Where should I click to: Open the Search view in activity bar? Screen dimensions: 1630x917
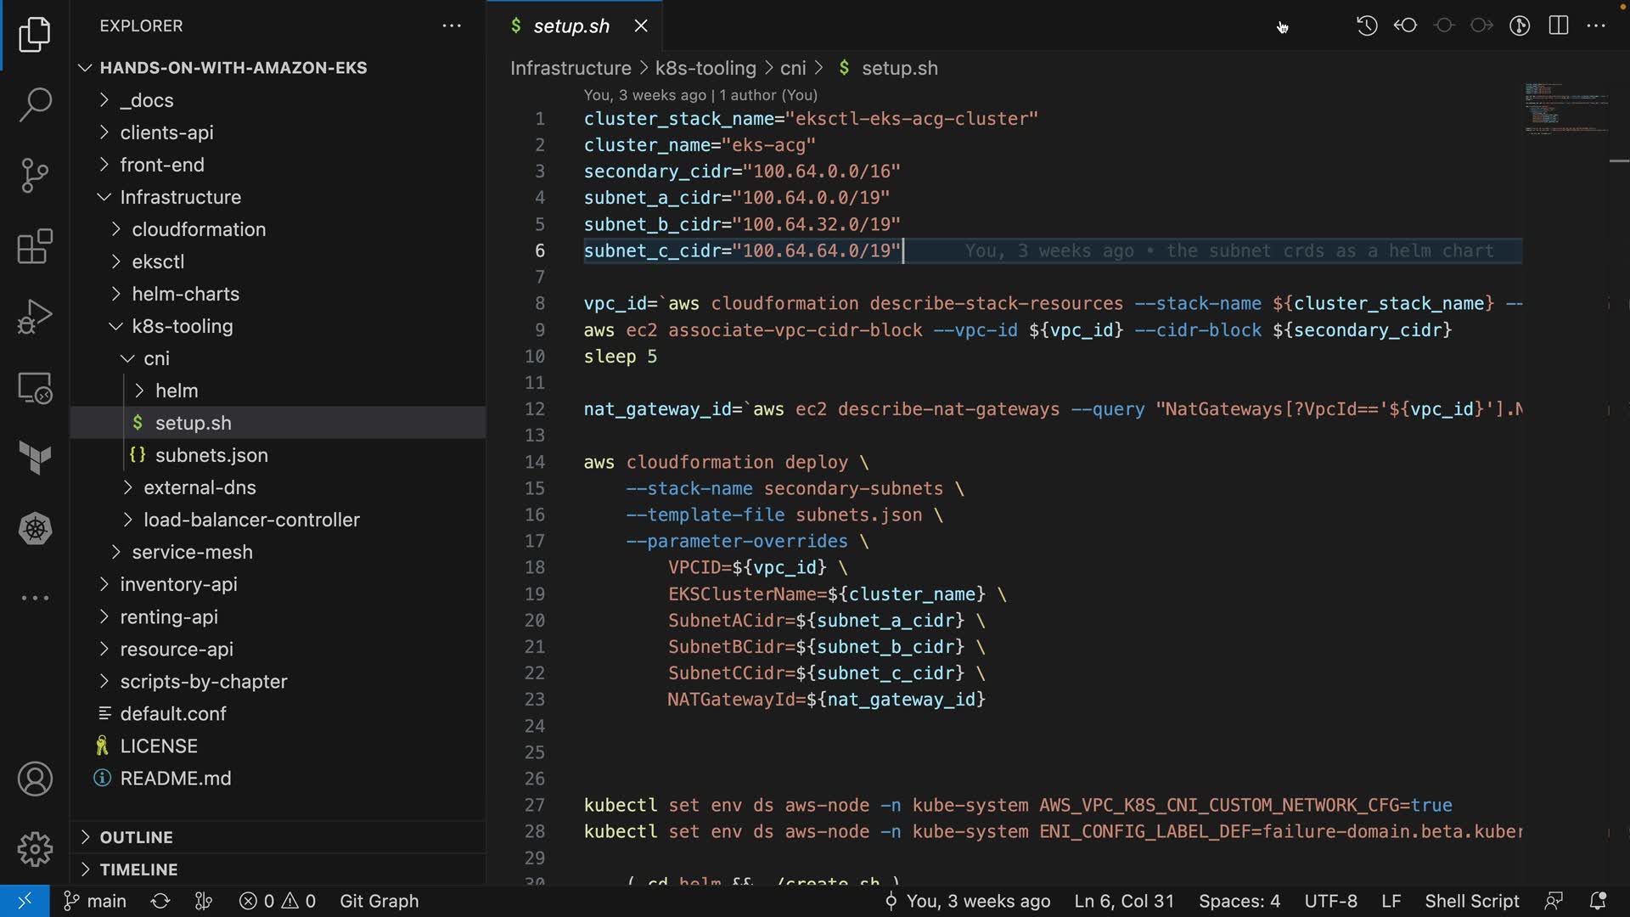(x=35, y=104)
